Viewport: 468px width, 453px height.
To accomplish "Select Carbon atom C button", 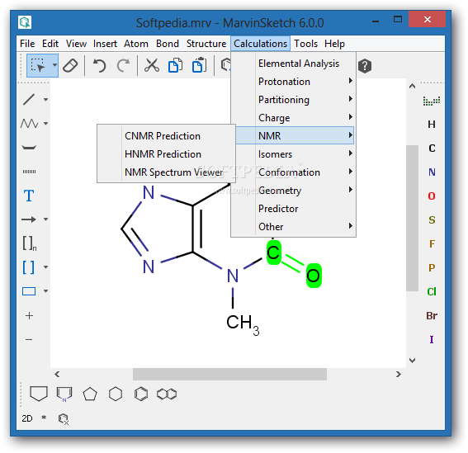I will pos(432,148).
